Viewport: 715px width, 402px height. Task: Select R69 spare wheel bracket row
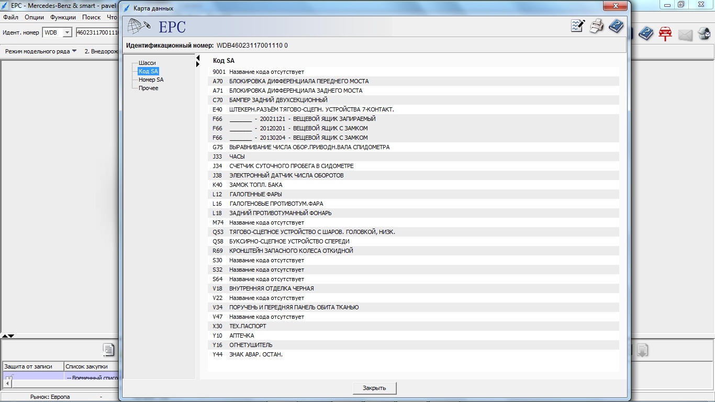[414, 251]
